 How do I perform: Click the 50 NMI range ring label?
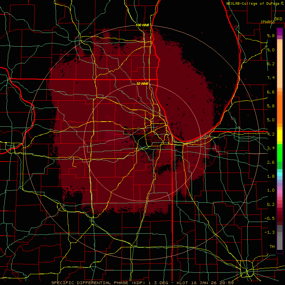coord(142,84)
